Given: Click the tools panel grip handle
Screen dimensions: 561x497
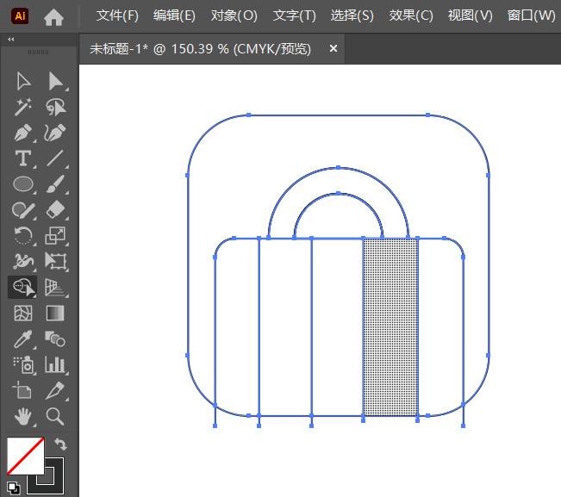Looking at the screenshot, I should click(x=38, y=53).
